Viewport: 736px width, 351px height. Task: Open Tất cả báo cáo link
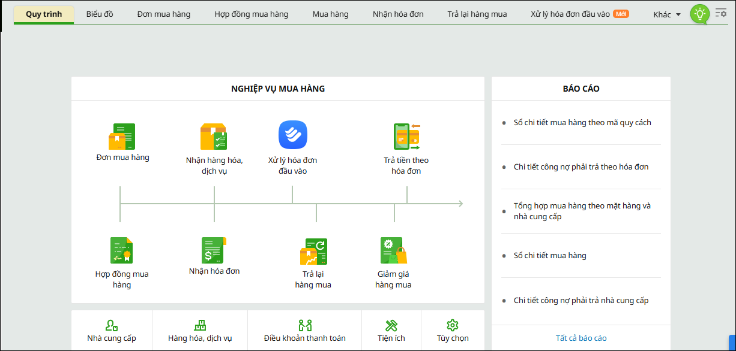[x=581, y=338]
